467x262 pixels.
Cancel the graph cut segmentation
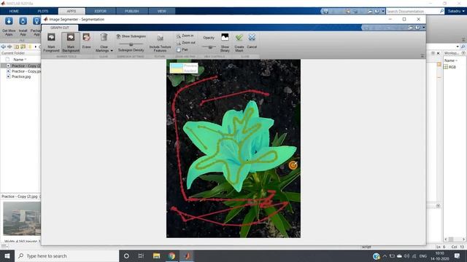pyautogui.click(x=252, y=41)
